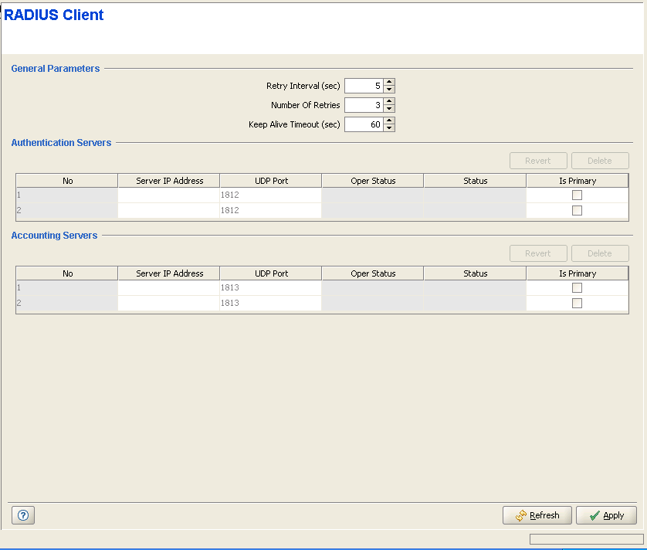Select UDP Port 1812 cell in authentication row 2
Image resolution: width=647 pixels, height=550 pixels.
click(270, 211)
